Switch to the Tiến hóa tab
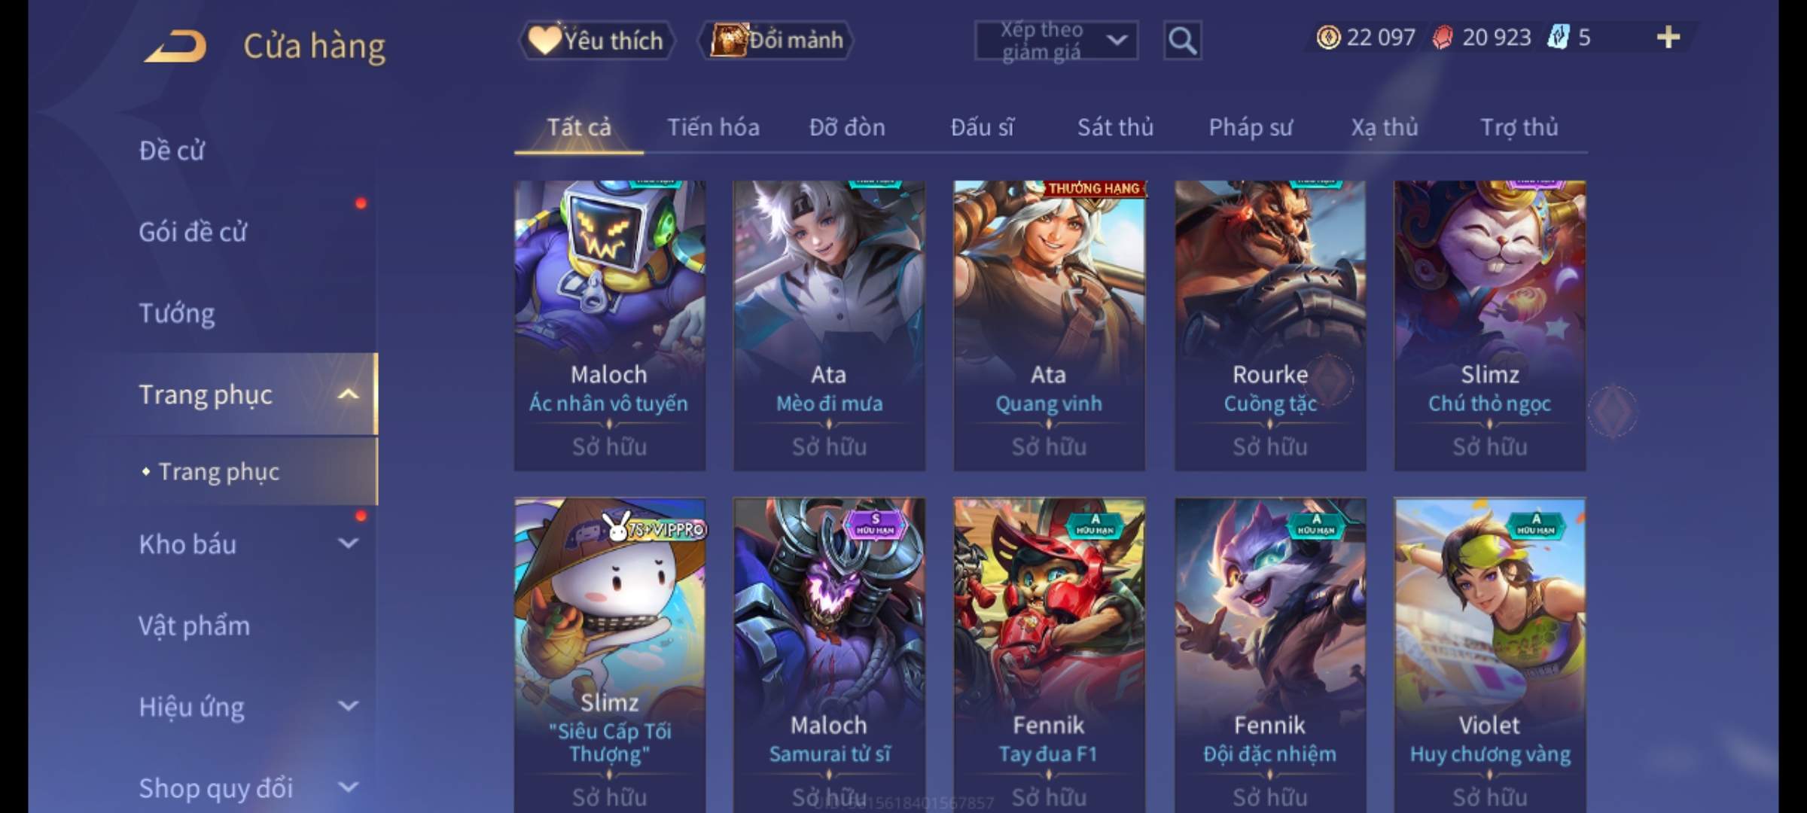1807x813 pixels. [x=713, y=127]
